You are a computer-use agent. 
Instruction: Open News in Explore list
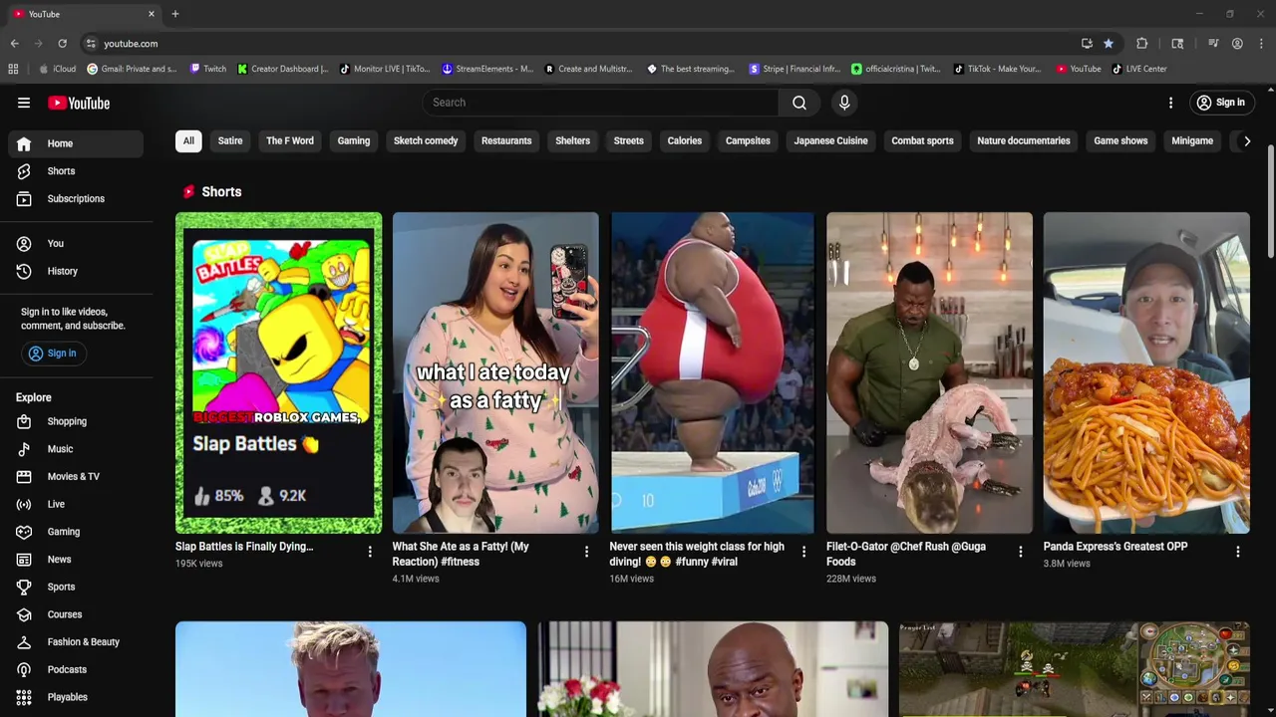point(76,560)
